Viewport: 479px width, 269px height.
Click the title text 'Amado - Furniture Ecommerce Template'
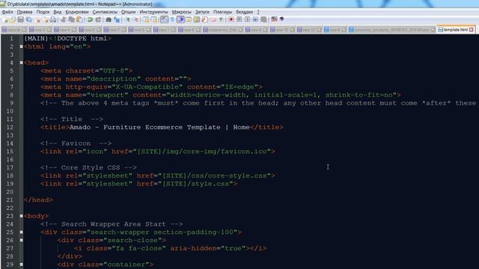click(x=144, y=127)
